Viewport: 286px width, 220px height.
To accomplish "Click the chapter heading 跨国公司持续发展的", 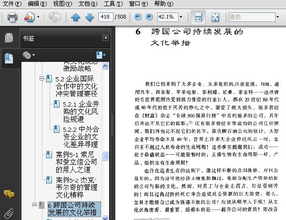I will click(197, 32).
